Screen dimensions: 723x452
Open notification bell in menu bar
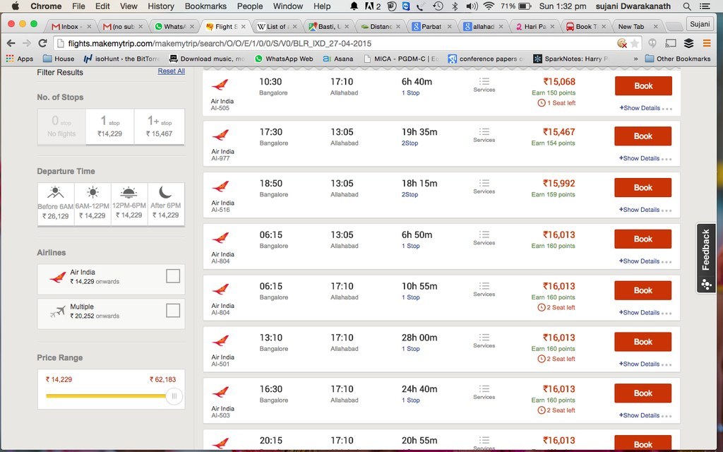[354, 6]
